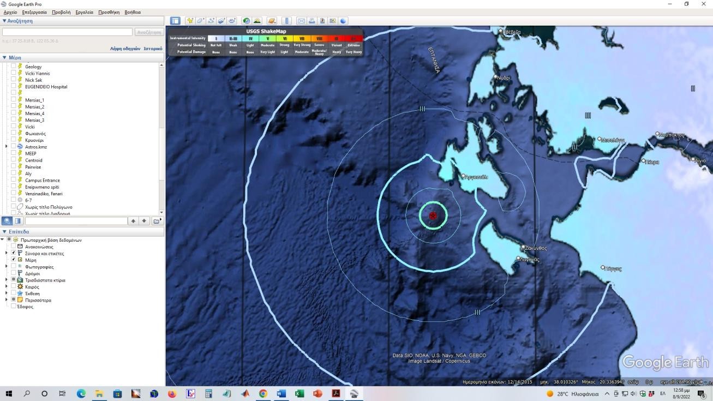The image size is (713, 401).
Task: Toggle the sunlight icon in toolbar
Action: [257, 21]
